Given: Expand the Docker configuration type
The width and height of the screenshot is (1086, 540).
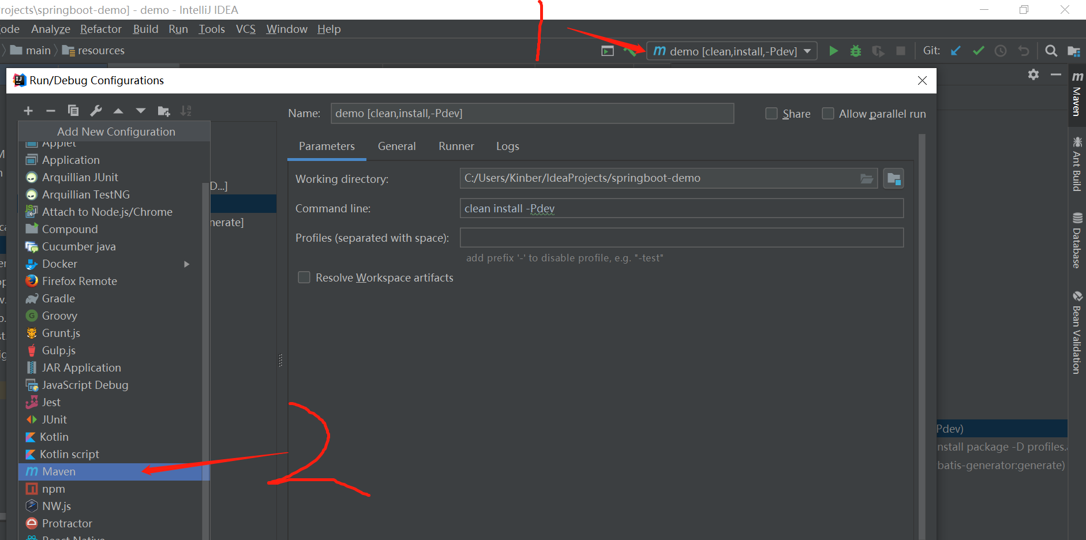Looking at the screenshot, I should [186, 264].
